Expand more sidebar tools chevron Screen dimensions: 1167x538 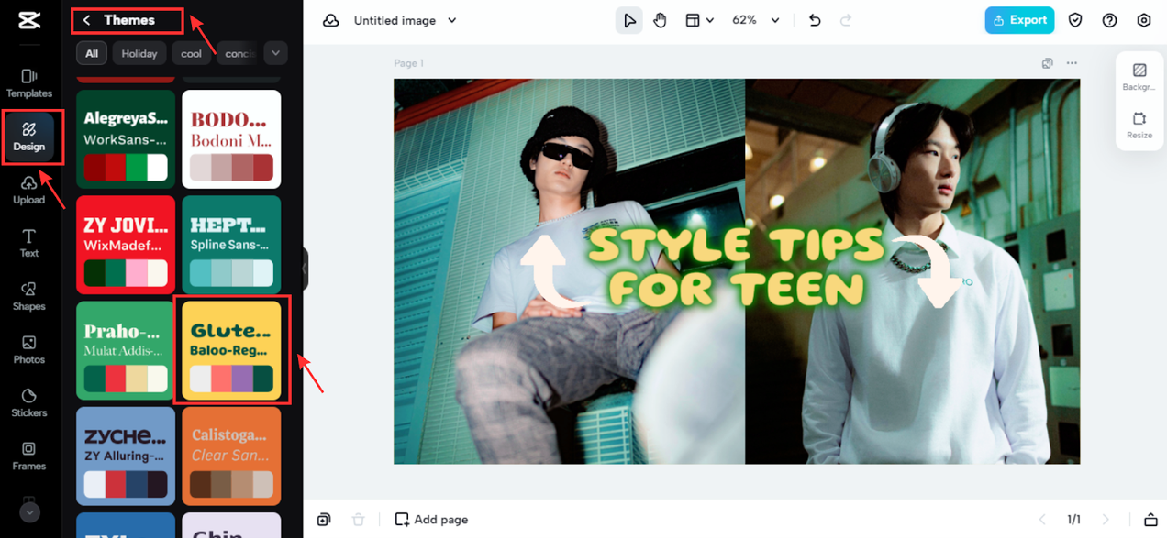(x=29, y=513)
